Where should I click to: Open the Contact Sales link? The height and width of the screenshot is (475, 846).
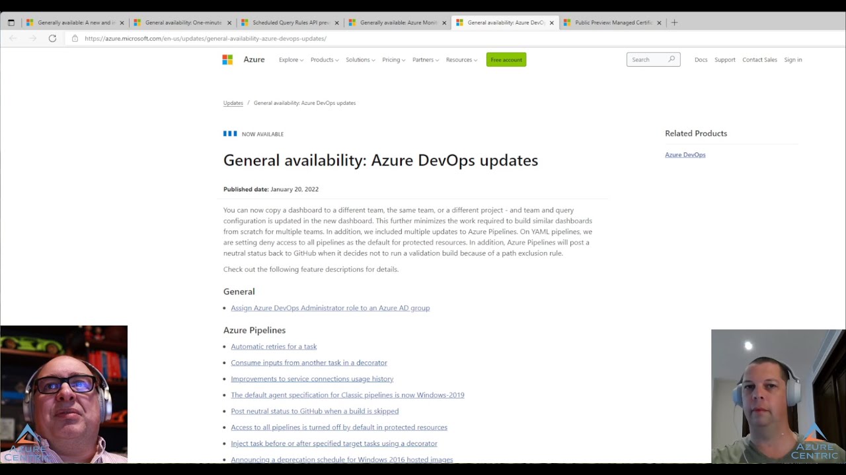pos(759,59)
